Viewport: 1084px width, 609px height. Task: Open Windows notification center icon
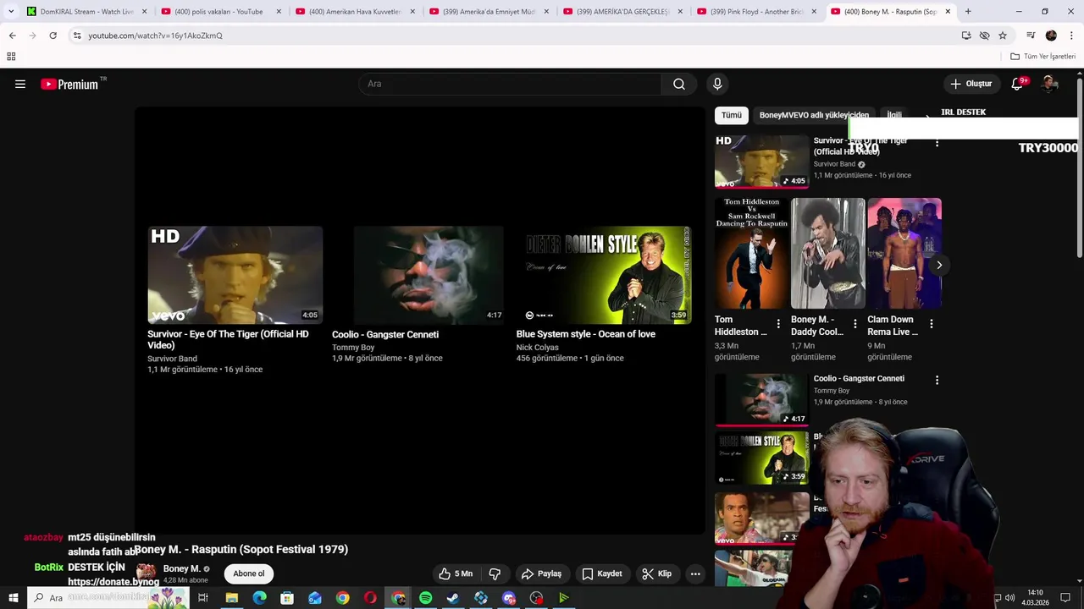coord(1065,598)
